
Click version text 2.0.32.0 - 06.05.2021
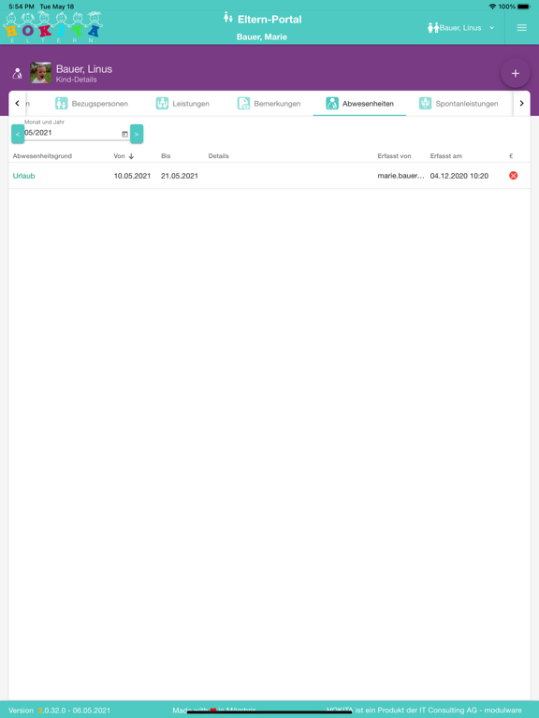(x=74, y=711)
